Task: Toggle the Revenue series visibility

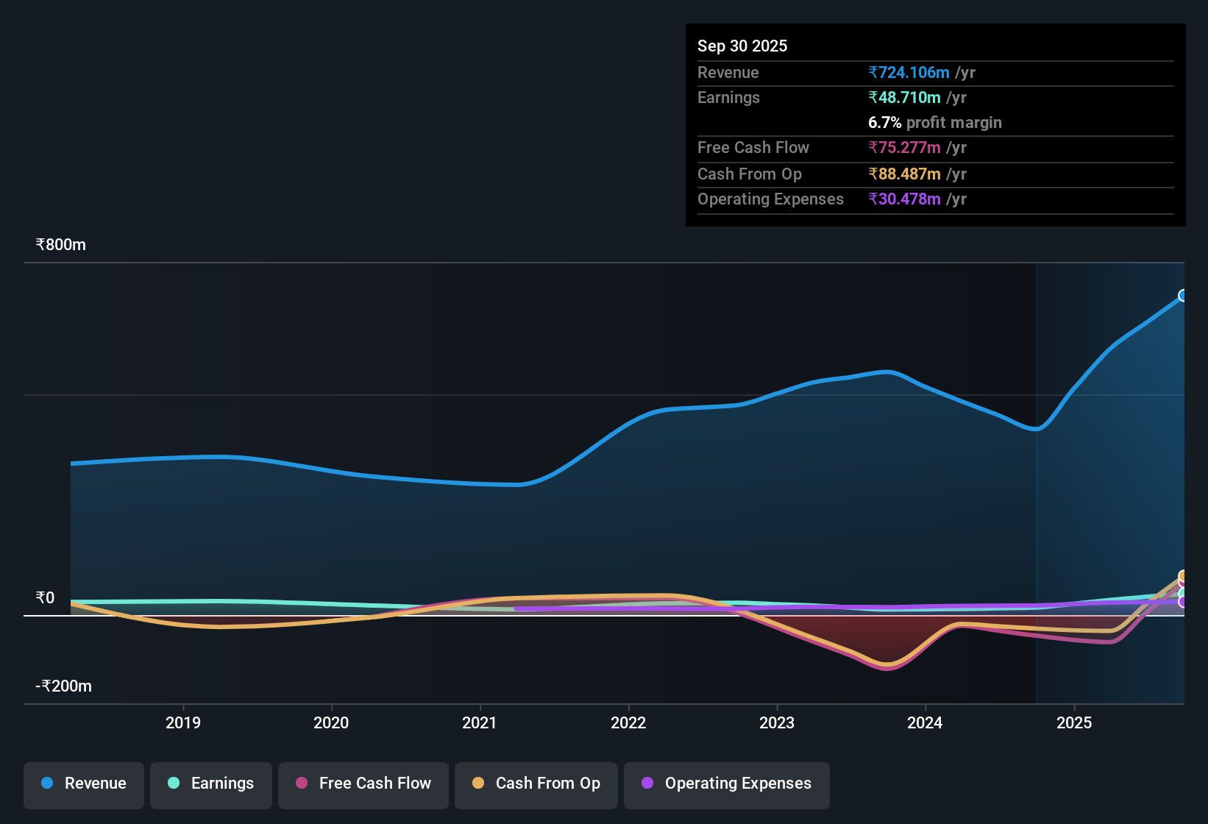Action: [83, 784]
